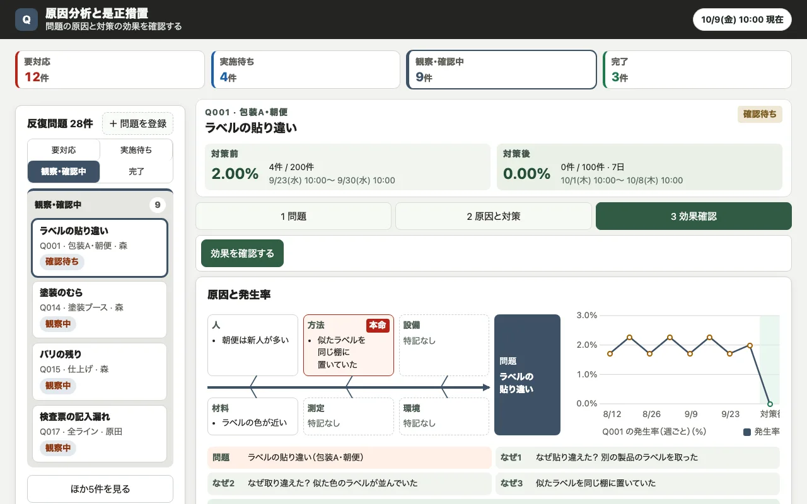The height and width of the screenshot is (504, 807).
Task: Switch list filter to 実施待ち tab
Action: click(136, 150)
